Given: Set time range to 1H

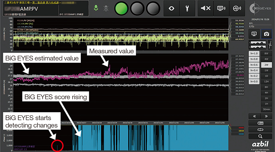Looking at the screenshot, I should 266,104.
